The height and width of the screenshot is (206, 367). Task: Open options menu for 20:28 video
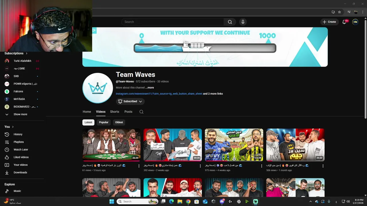pos(200,166)
